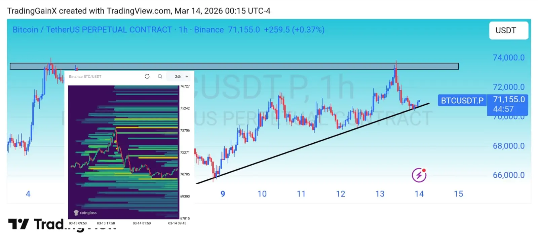Image resolution: width=538 pixels, height=245 pixels.
Task: Open the Coinglass search magnifier
Action: [160, 76]
